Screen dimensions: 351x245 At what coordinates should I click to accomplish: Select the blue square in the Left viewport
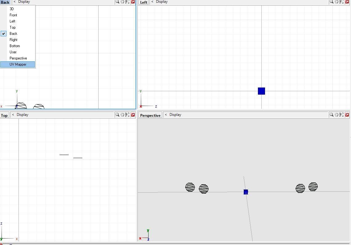[x=261, y=91]
